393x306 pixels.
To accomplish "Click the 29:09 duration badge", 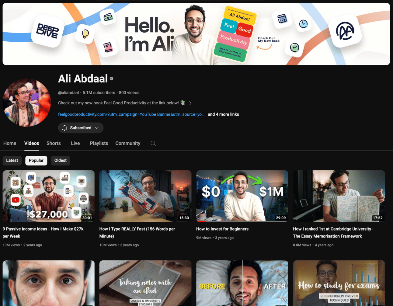I will click(281, 218).
